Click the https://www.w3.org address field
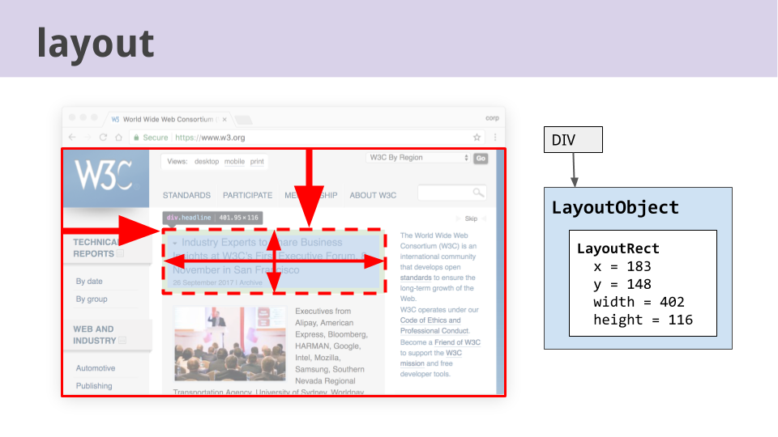The width and height of the screenshot is (778, 437). point(210,138)
